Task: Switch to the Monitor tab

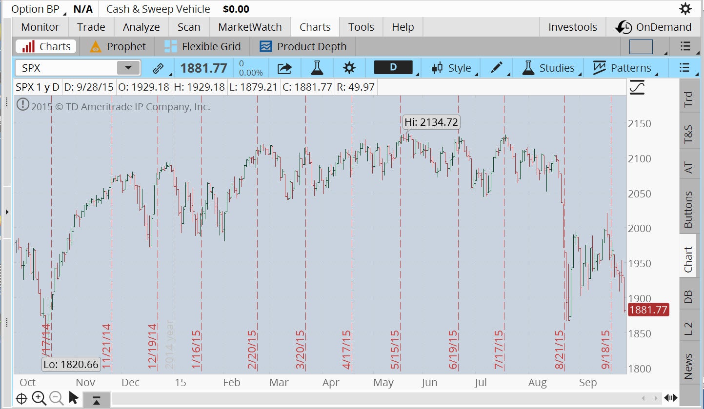Action: (40, 27)
